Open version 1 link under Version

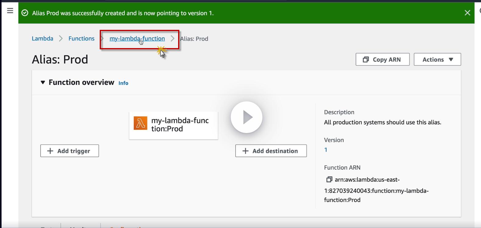pyautogui.click(x=326, y=150)
